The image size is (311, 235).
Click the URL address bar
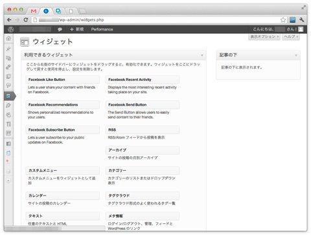pos(159,20)
